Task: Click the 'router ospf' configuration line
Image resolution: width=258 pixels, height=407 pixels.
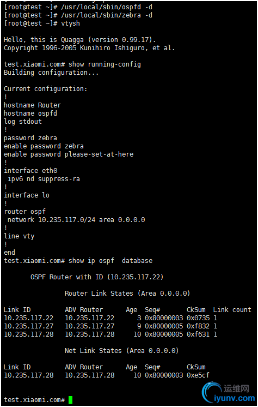Action: pyautogui.click(x=24, y=212)
